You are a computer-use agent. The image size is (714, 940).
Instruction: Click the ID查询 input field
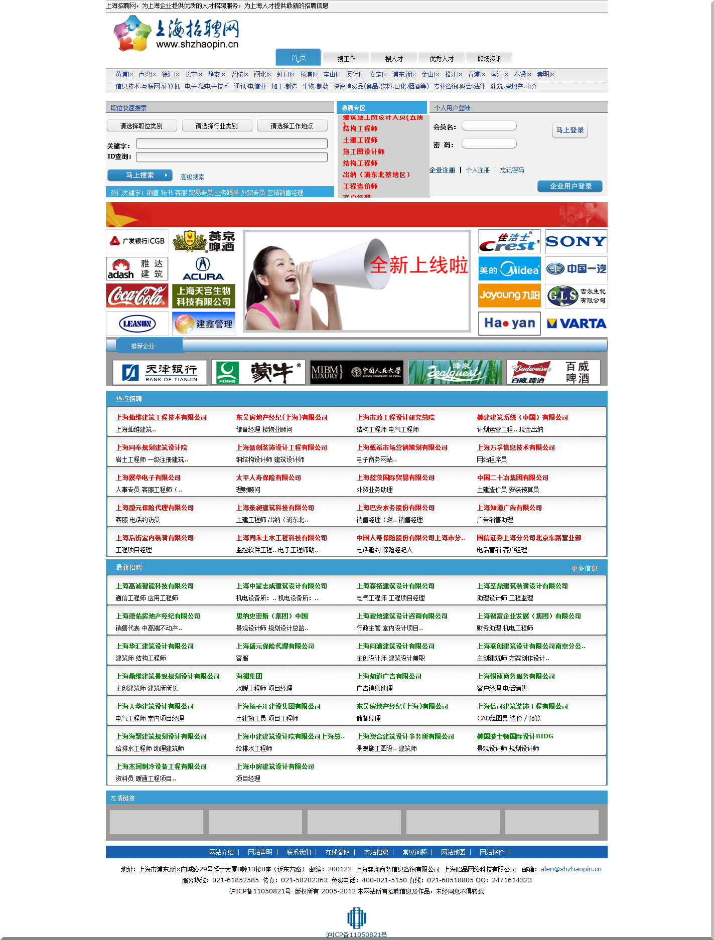231,157
